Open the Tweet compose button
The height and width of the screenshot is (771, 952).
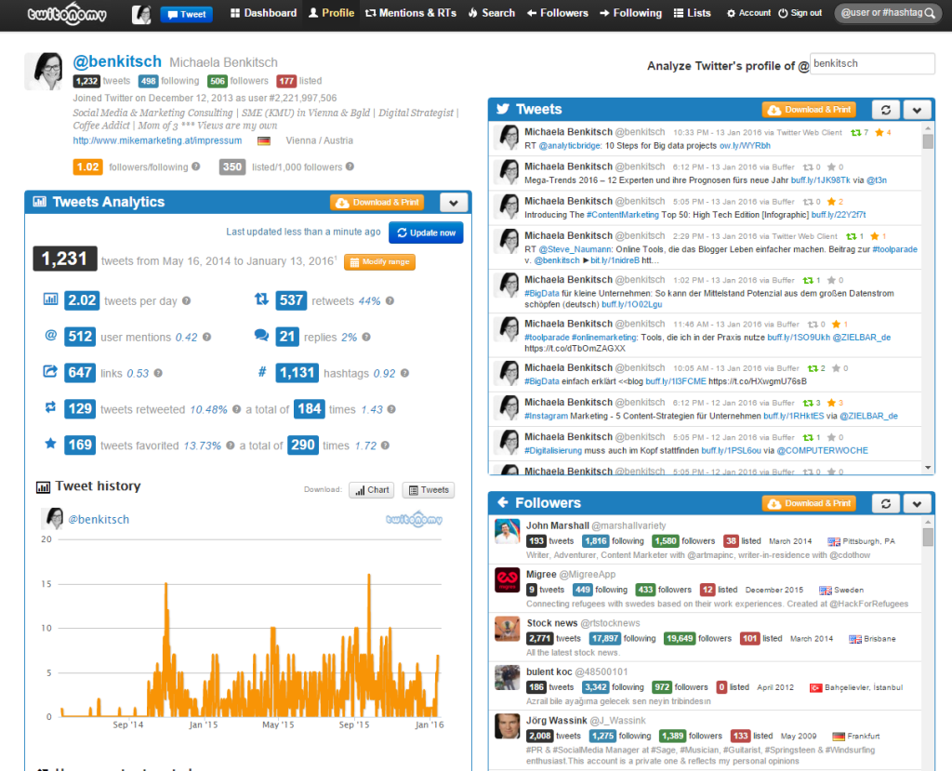click(186, 14)
